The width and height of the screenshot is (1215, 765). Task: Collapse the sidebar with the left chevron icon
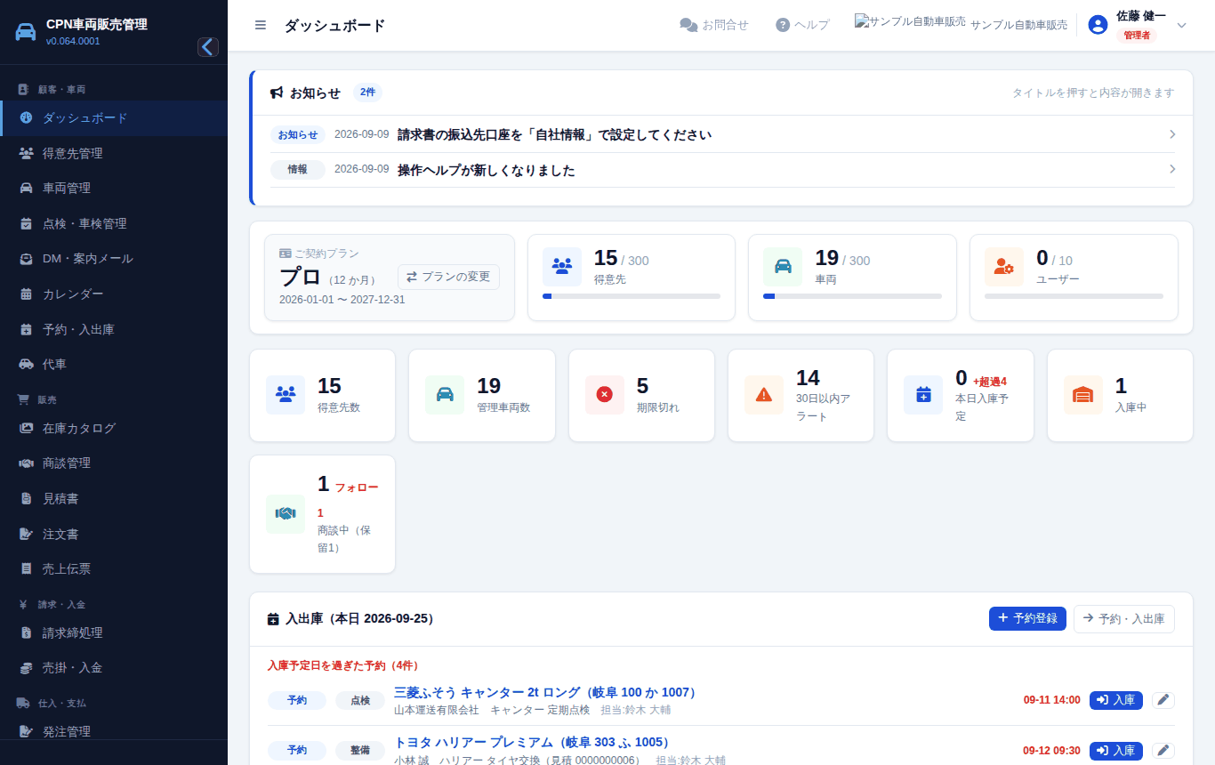click(x=208, y=47)
